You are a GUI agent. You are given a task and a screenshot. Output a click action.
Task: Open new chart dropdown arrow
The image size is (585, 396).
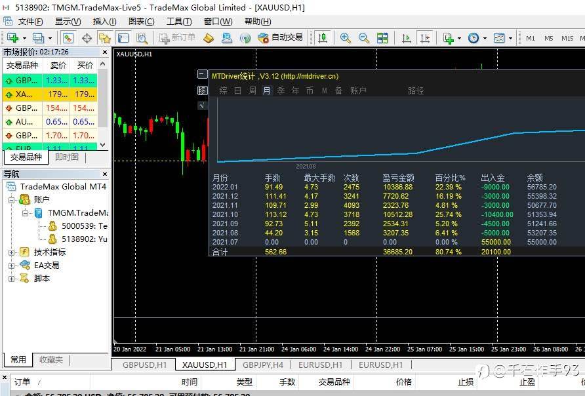click(x=25, y=38)
